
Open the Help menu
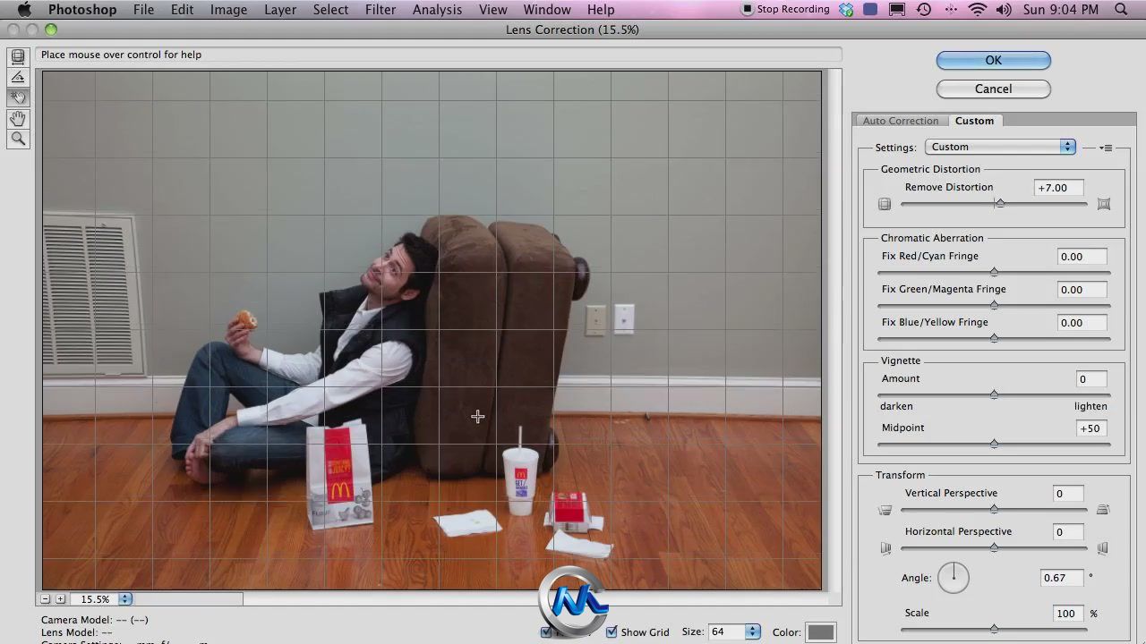click(601, 10)
